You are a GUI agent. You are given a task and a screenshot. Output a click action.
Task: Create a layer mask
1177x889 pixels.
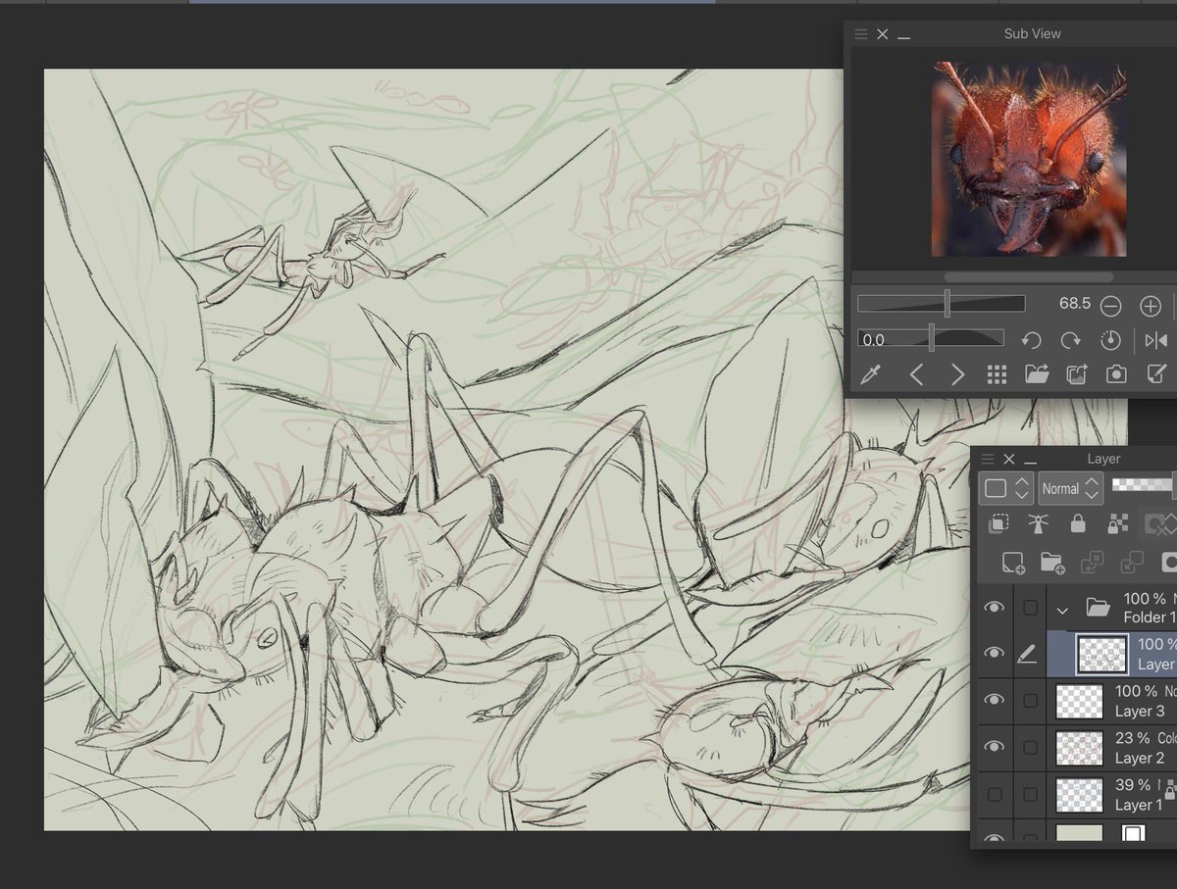click(1169, 562)
